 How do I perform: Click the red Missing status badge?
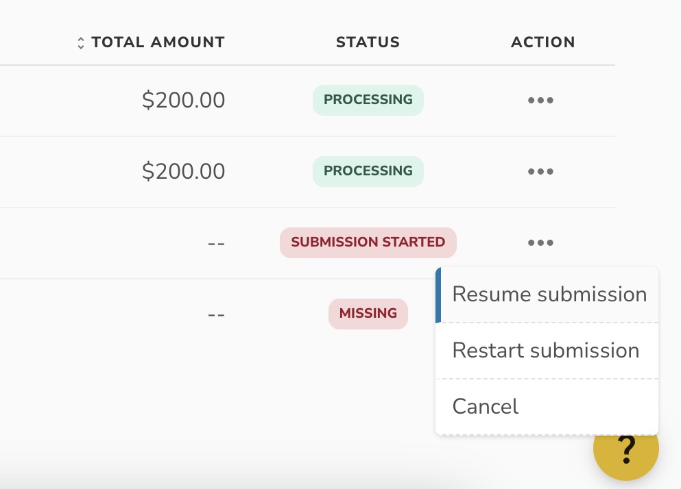368,314
